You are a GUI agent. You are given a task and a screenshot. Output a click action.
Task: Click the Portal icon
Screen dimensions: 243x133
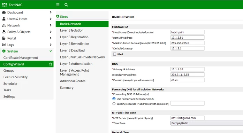(4, 38)
